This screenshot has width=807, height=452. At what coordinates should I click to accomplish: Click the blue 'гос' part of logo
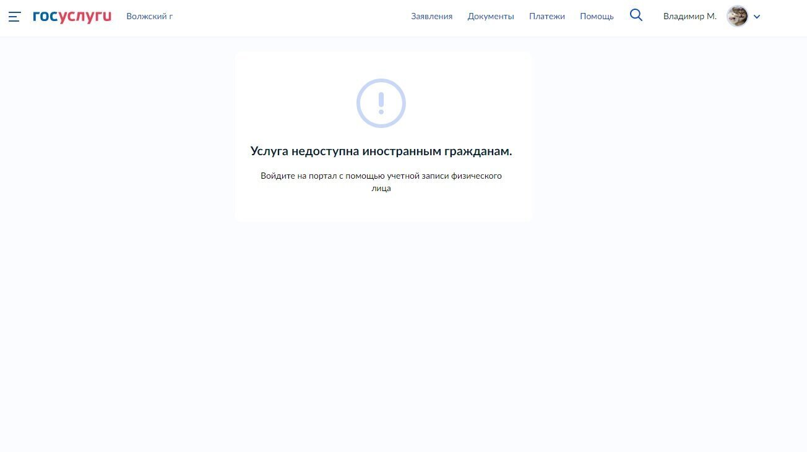pos(45,17)
